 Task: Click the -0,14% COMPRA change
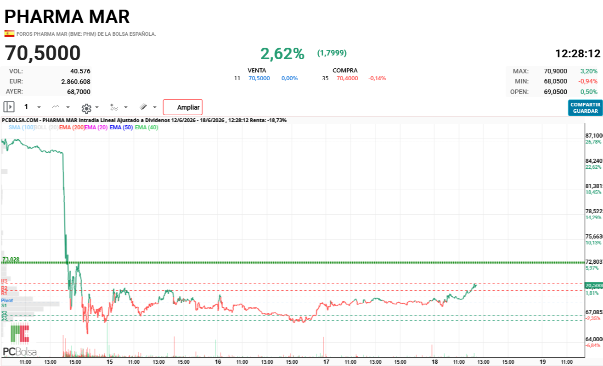tap(377, 78)
